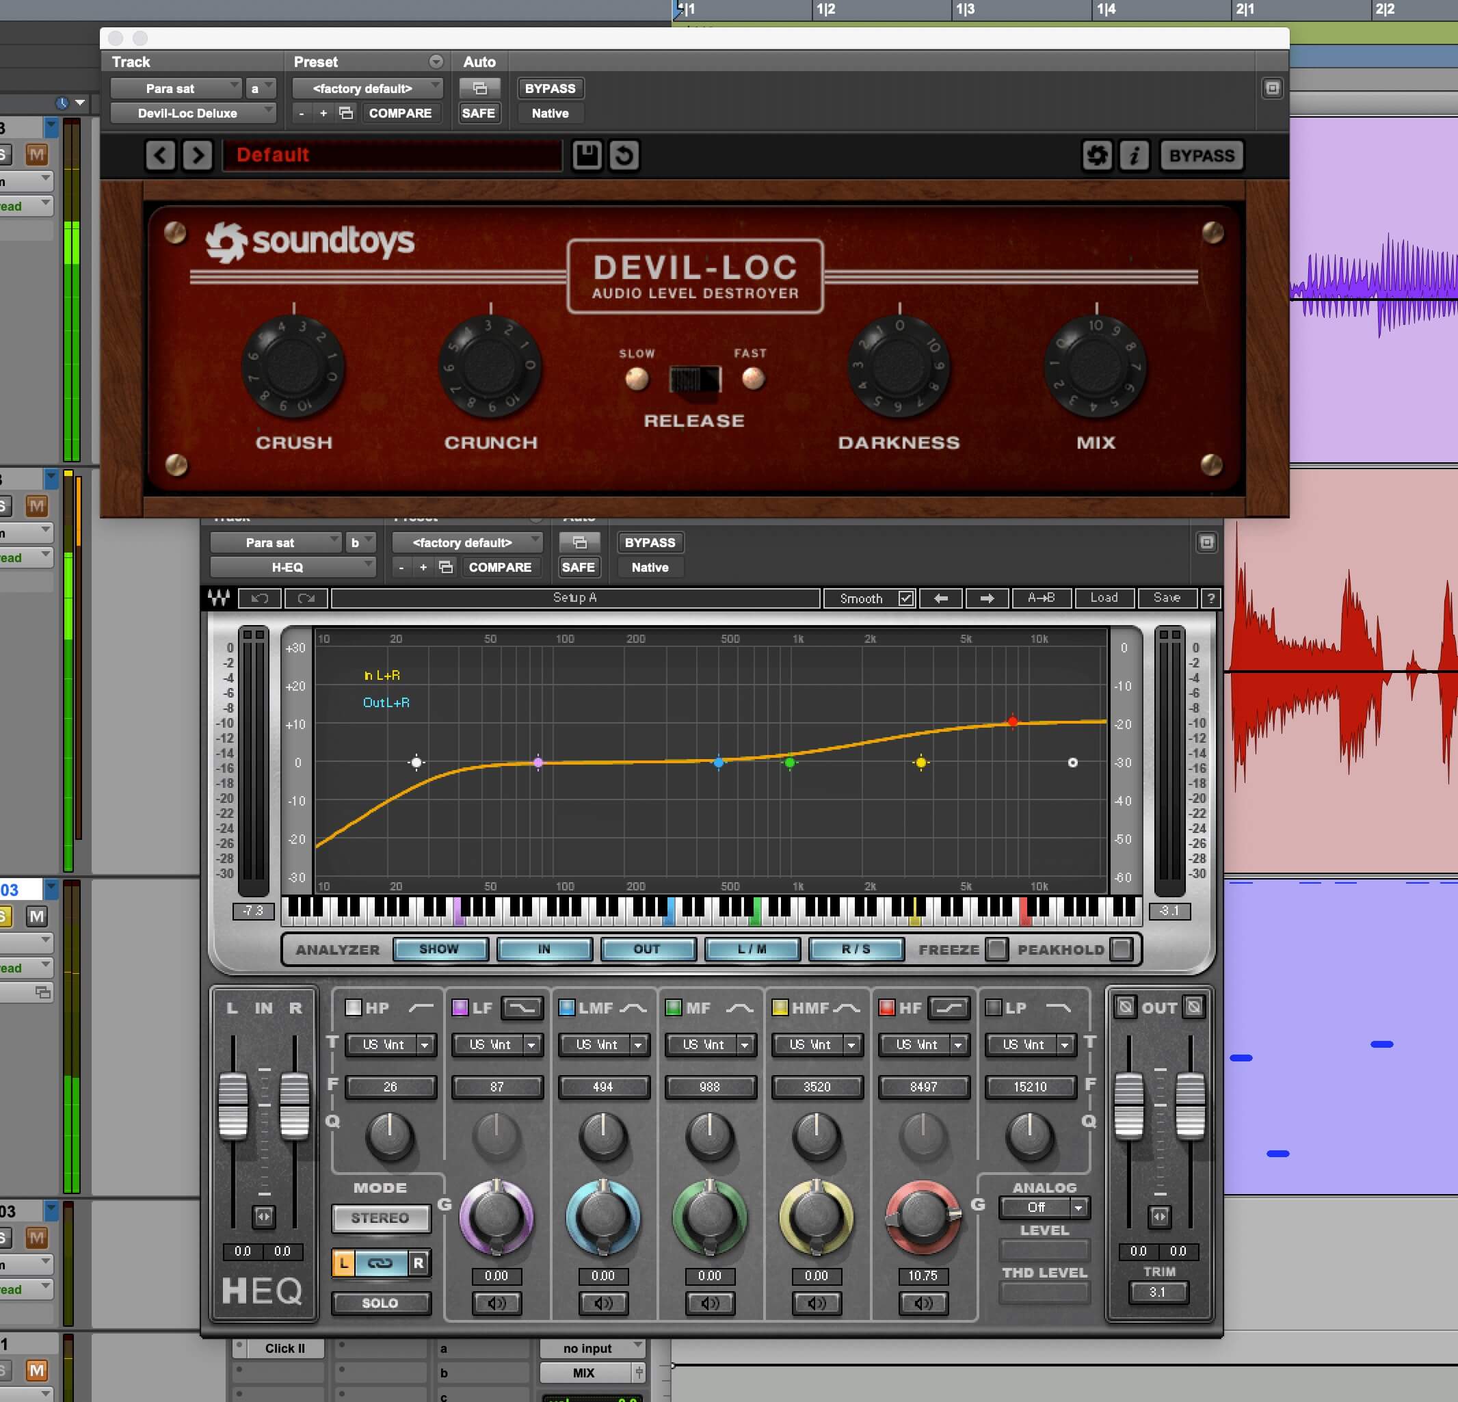Image resolution: width=1458 pixels, height=1402 pixels.
Task: Enable the HP band checkbox
Action: coord(354,1008)
